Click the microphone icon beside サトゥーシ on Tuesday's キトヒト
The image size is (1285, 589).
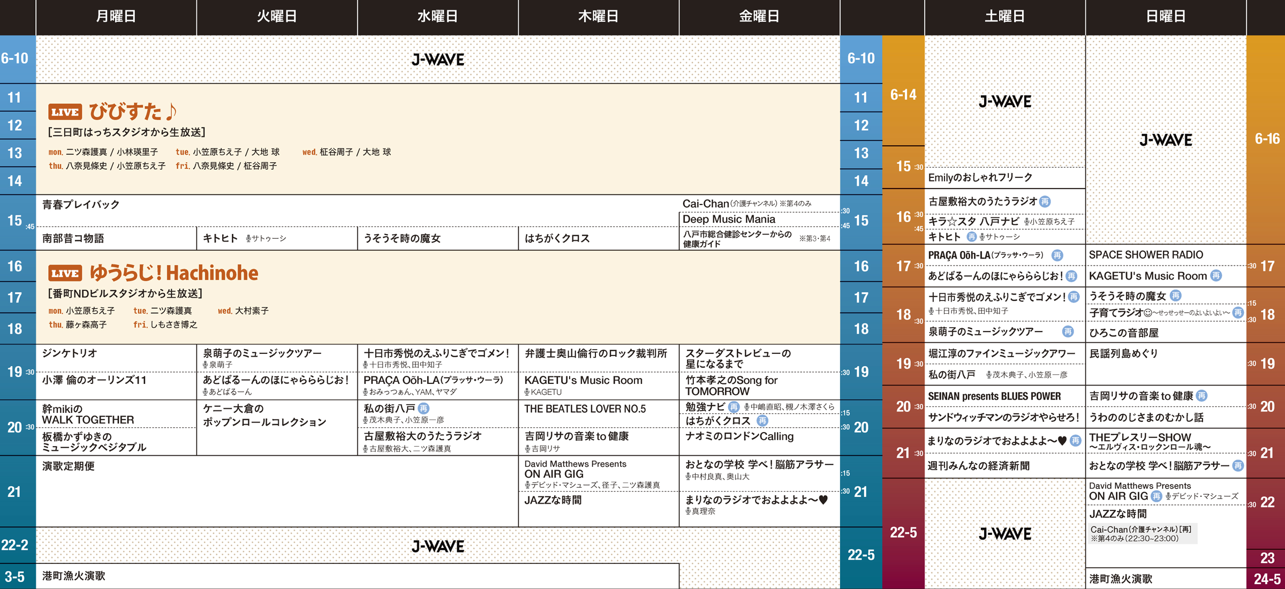click(248, 239)
